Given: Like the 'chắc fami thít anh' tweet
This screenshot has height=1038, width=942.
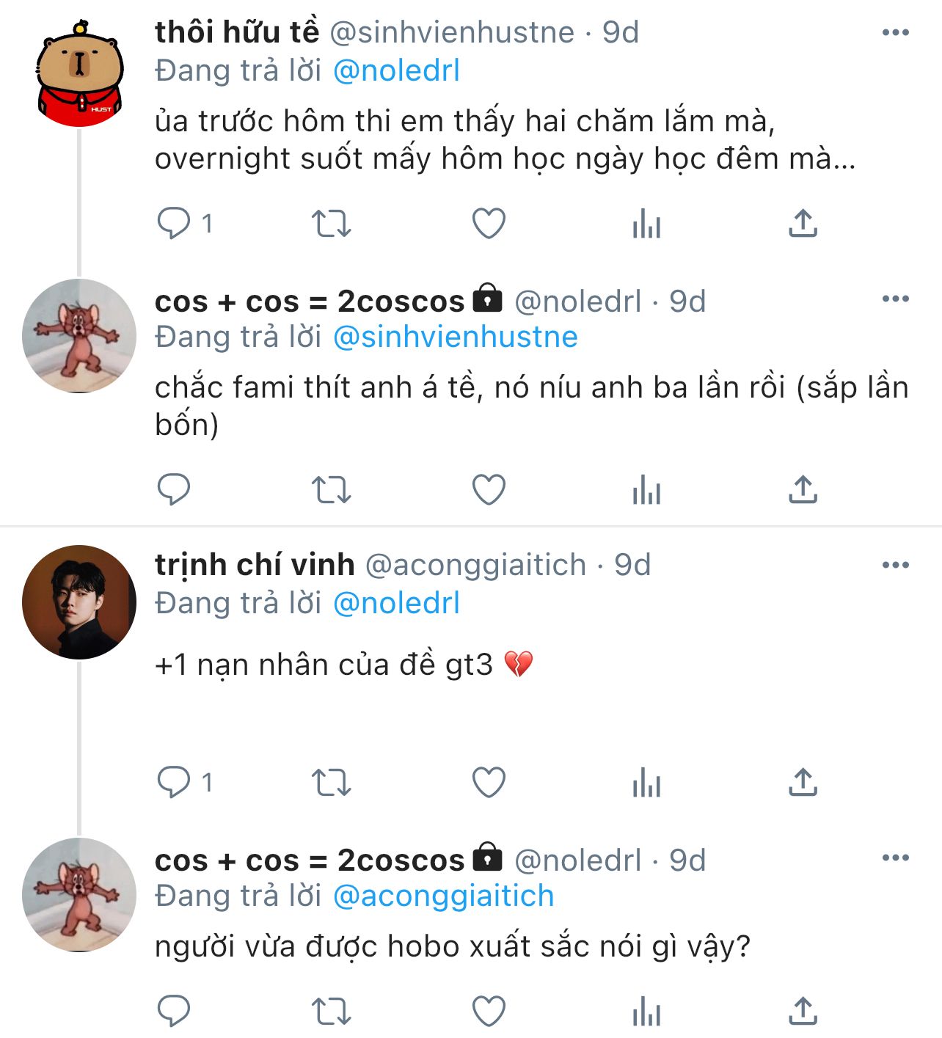Looking at the screenshot, I should [489, 490].
